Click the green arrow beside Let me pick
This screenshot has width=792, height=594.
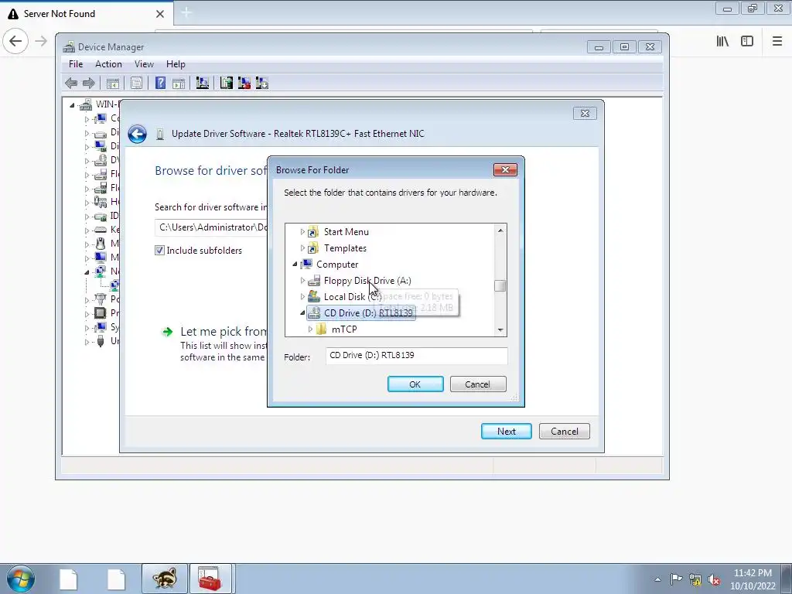point(167,332)
